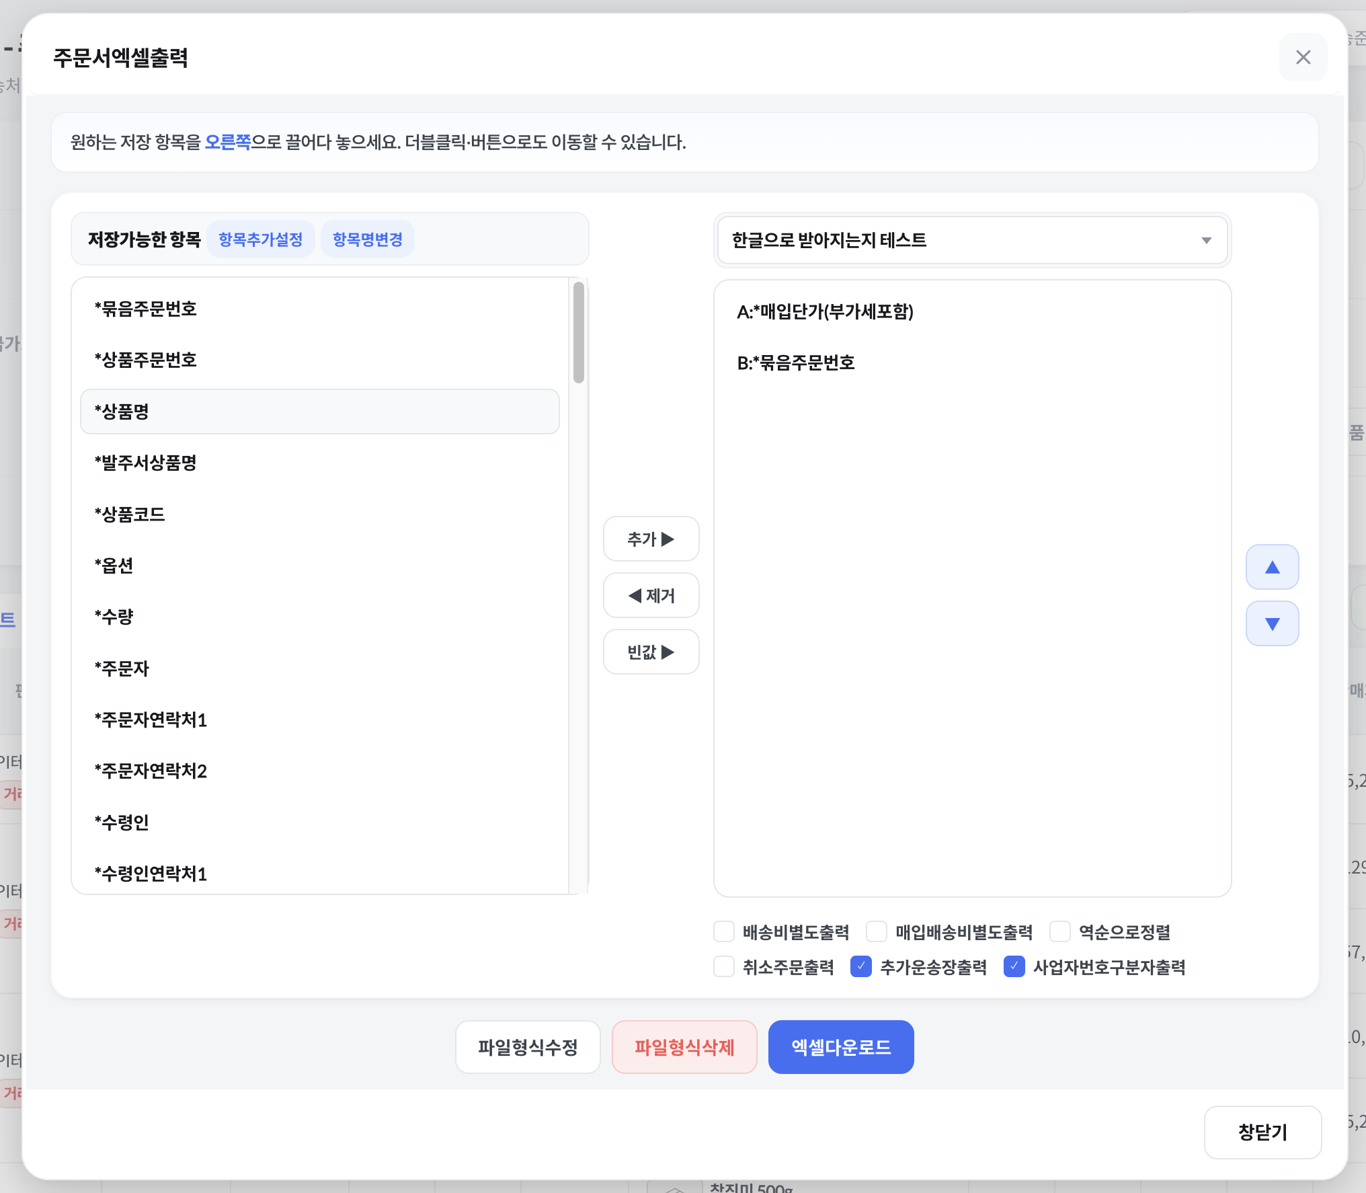
Task: Select *옵션 list item
Action: 320,566
